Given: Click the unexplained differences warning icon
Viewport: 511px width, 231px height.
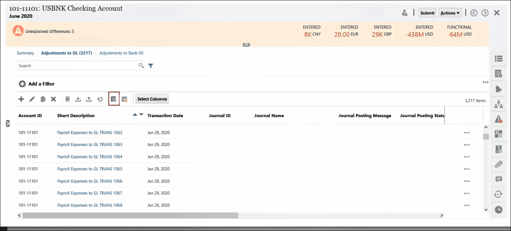Looking at the screenshot, I should point(18,31).
